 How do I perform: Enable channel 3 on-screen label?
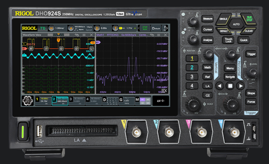[x=77, y=101]
